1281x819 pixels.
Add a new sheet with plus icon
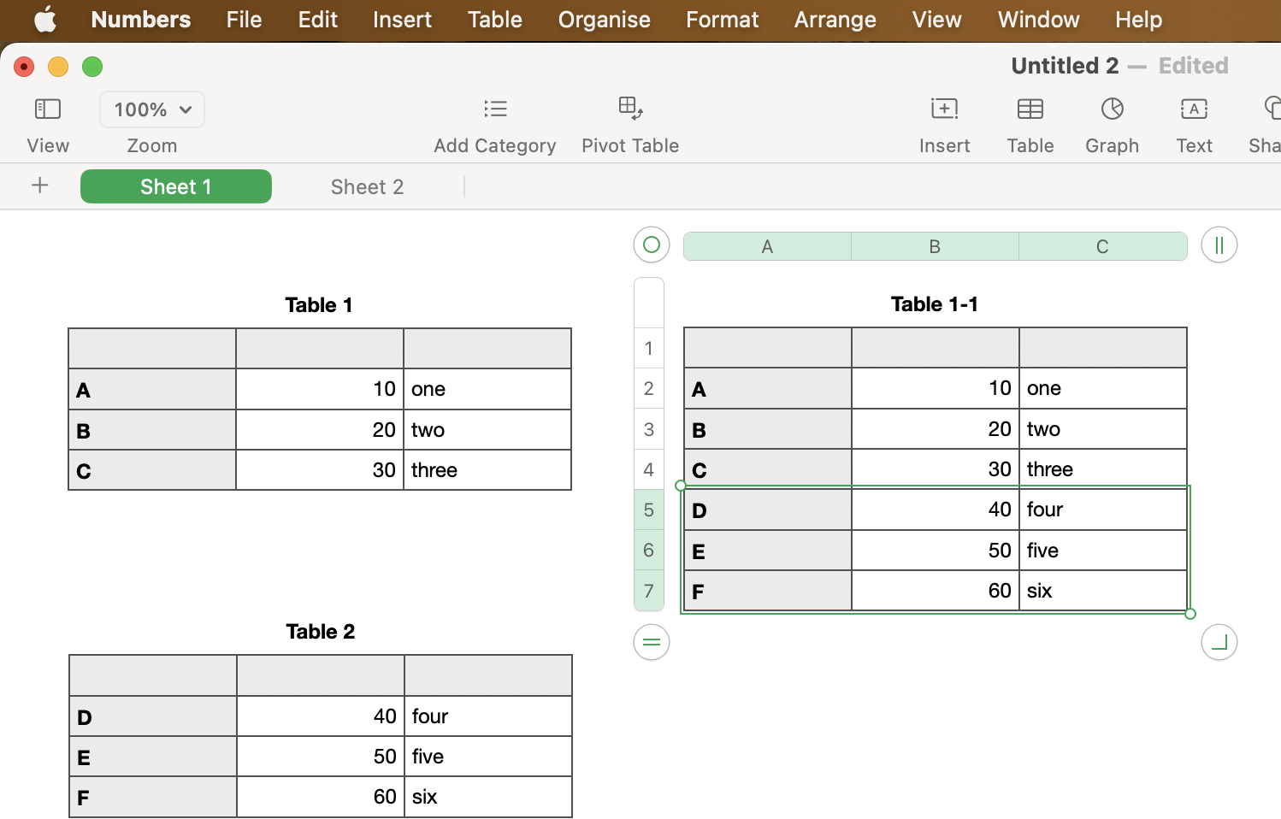(x=40, y=186)
